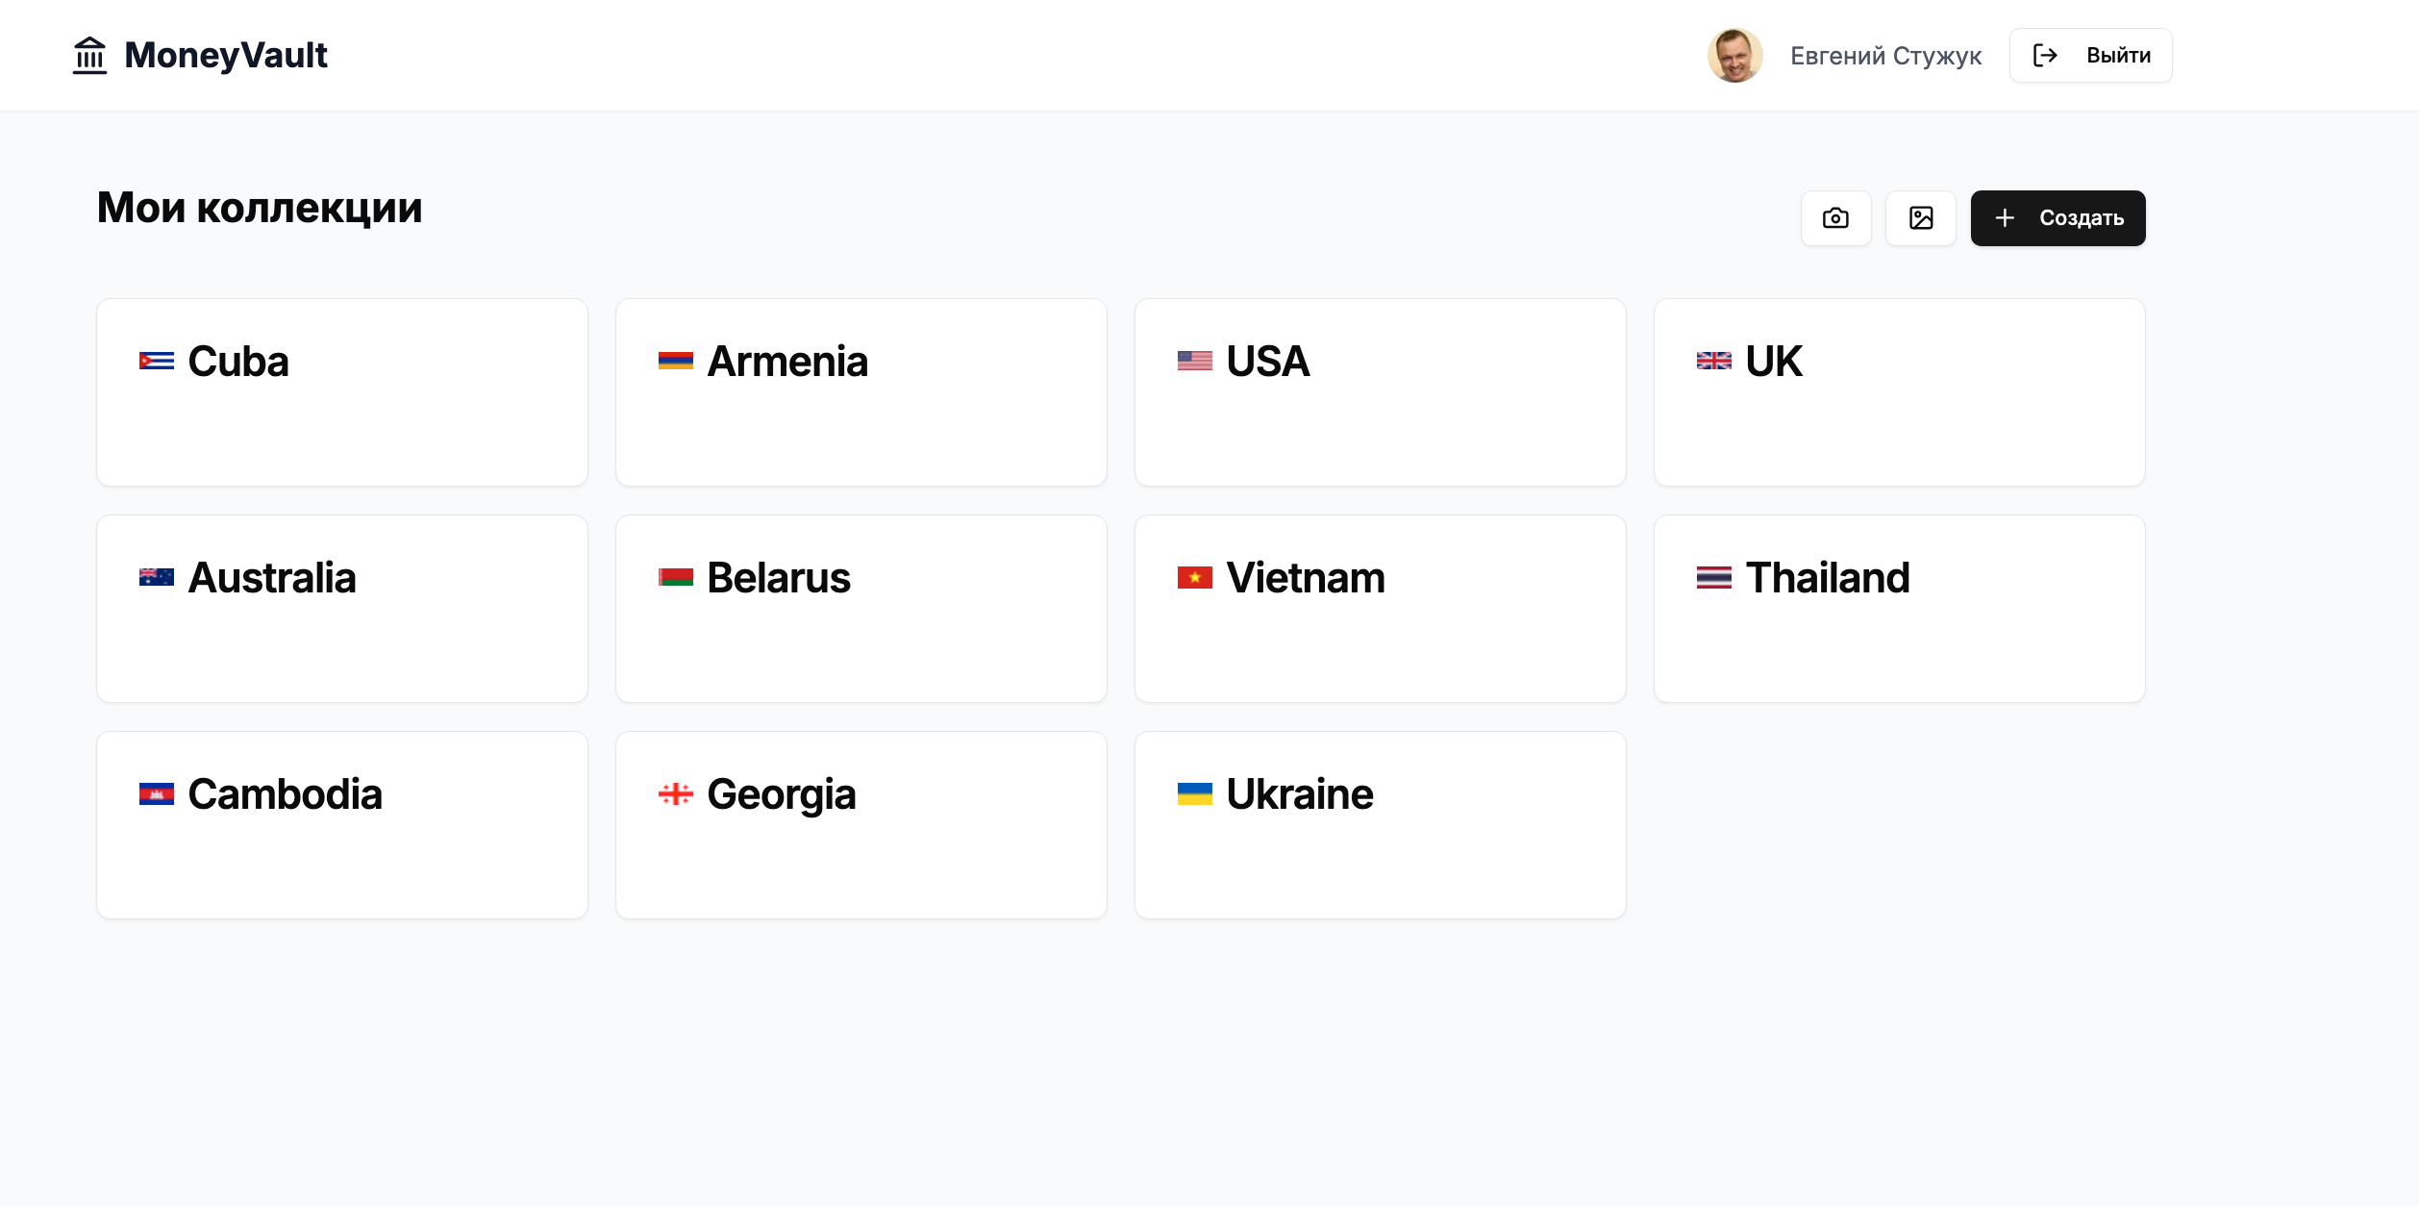Click the Евгений Стужук username
The height and width of the screenshot is (1206, 2419).
click(x=1885, y=56)
